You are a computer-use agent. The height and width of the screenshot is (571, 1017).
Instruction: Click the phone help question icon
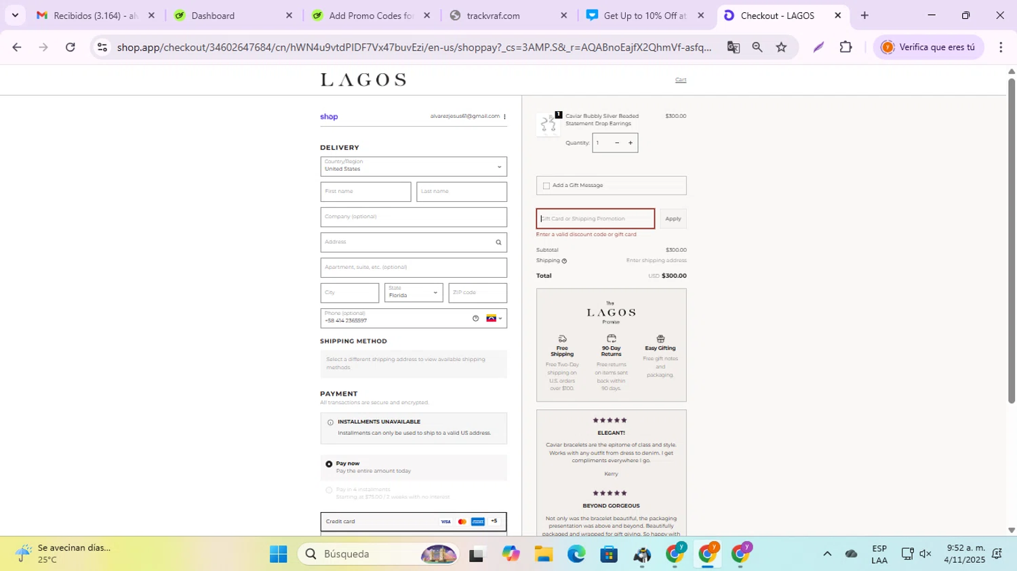tap(475, 318)
